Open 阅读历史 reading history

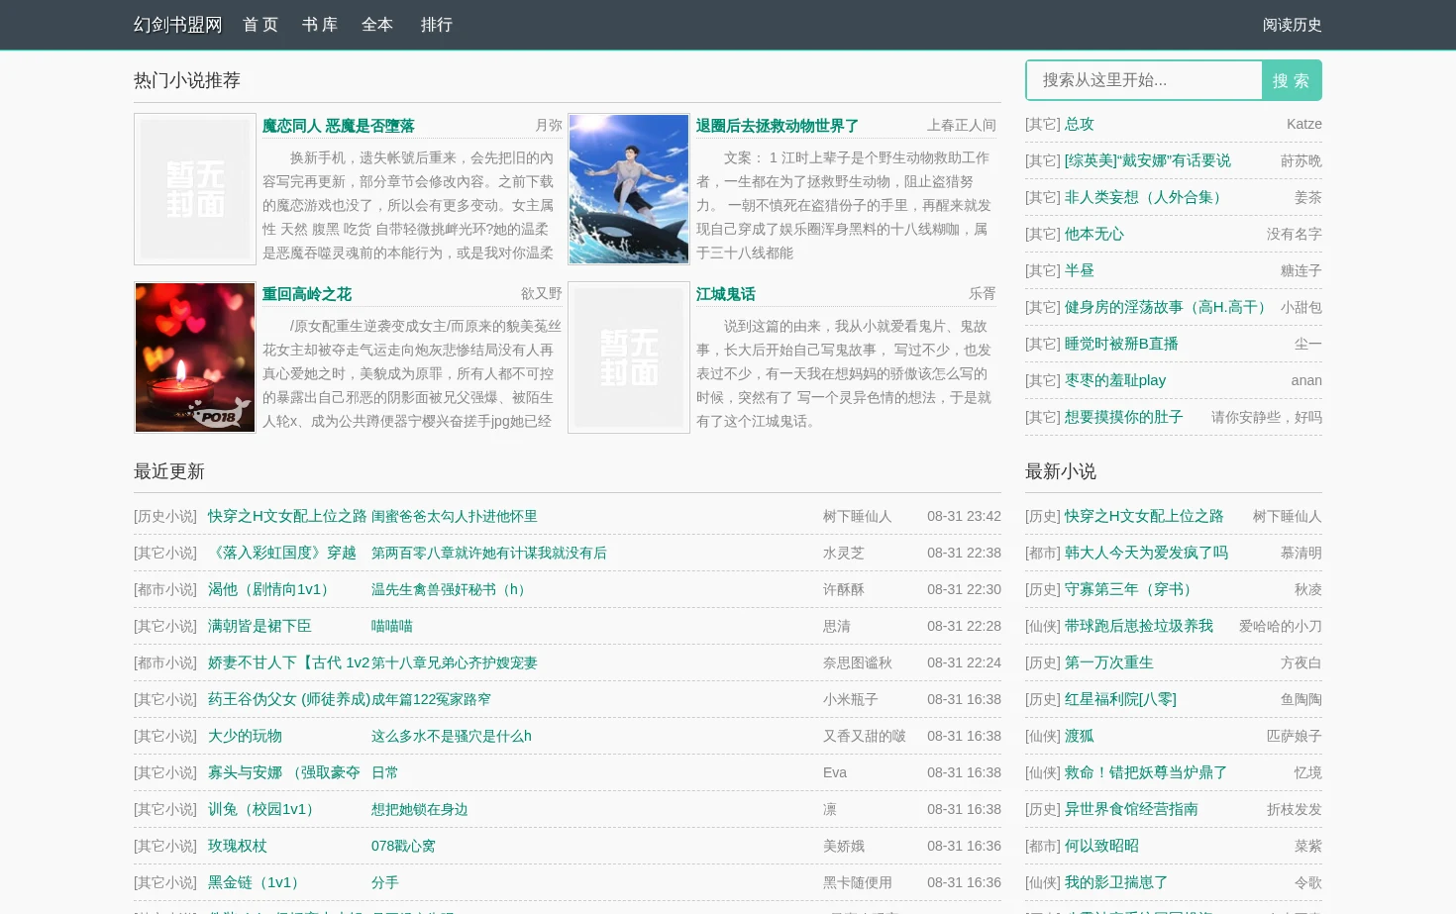pos(1292,25)
